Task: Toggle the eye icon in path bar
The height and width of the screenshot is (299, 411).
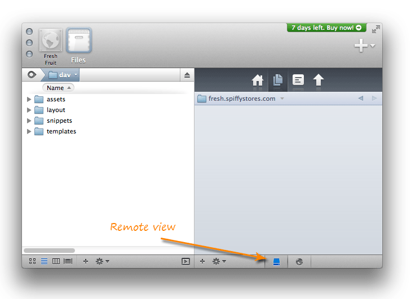Action: pos(32,75)
